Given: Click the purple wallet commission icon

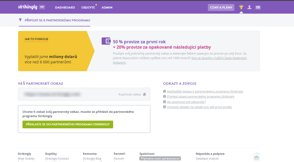Looking at the screenshot, I should [106, 41].
